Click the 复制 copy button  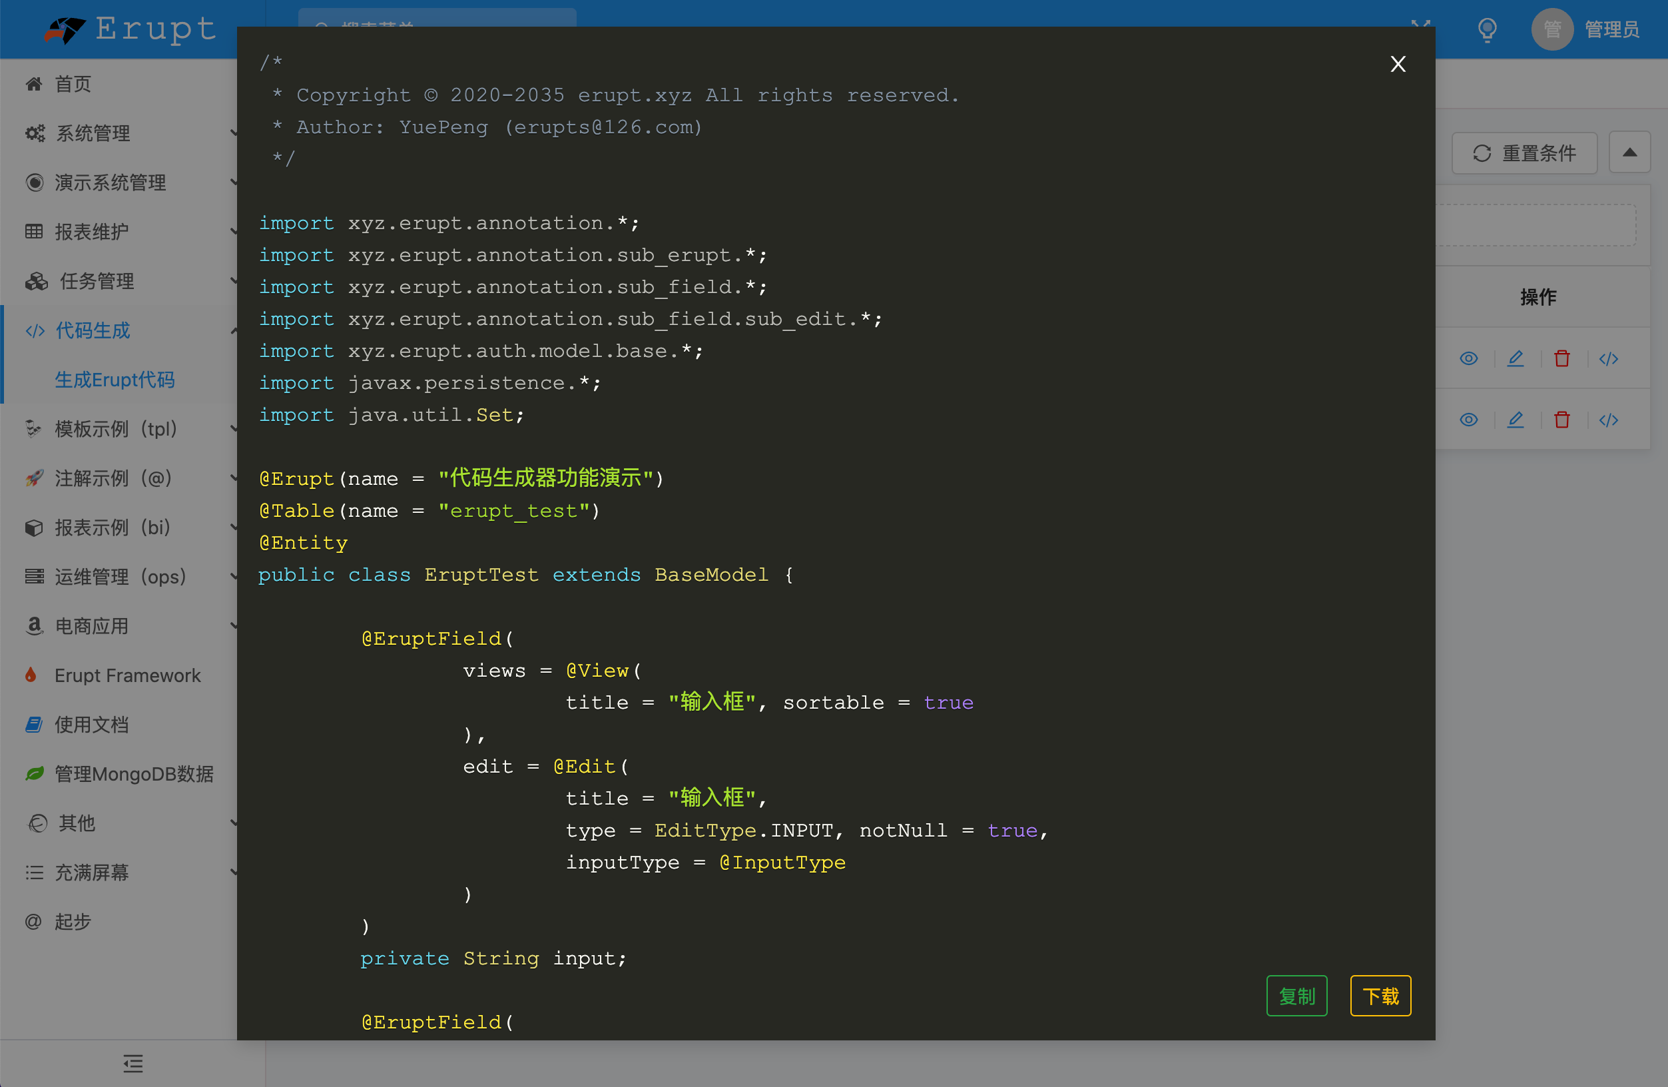coord(1296,996)
